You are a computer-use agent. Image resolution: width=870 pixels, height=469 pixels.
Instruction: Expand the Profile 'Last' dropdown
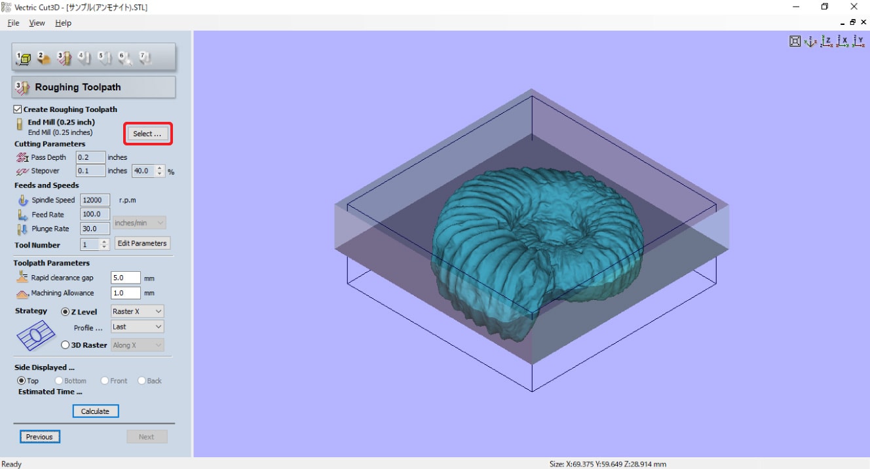tap(137, 327)
